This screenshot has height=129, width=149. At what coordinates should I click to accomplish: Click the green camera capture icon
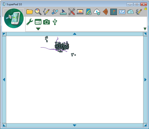(x=46, y=22)
